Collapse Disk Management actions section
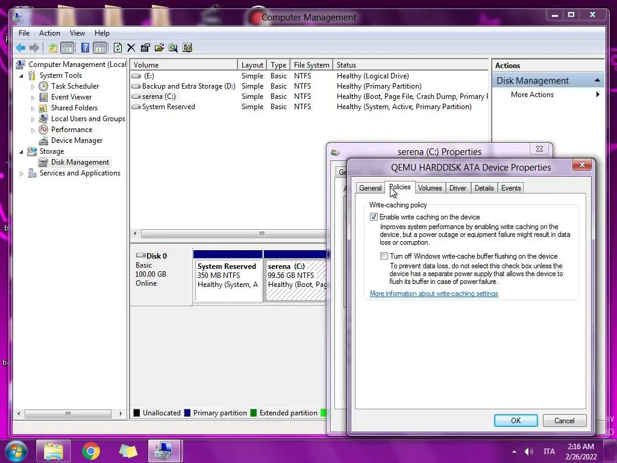 pos(597,80)
